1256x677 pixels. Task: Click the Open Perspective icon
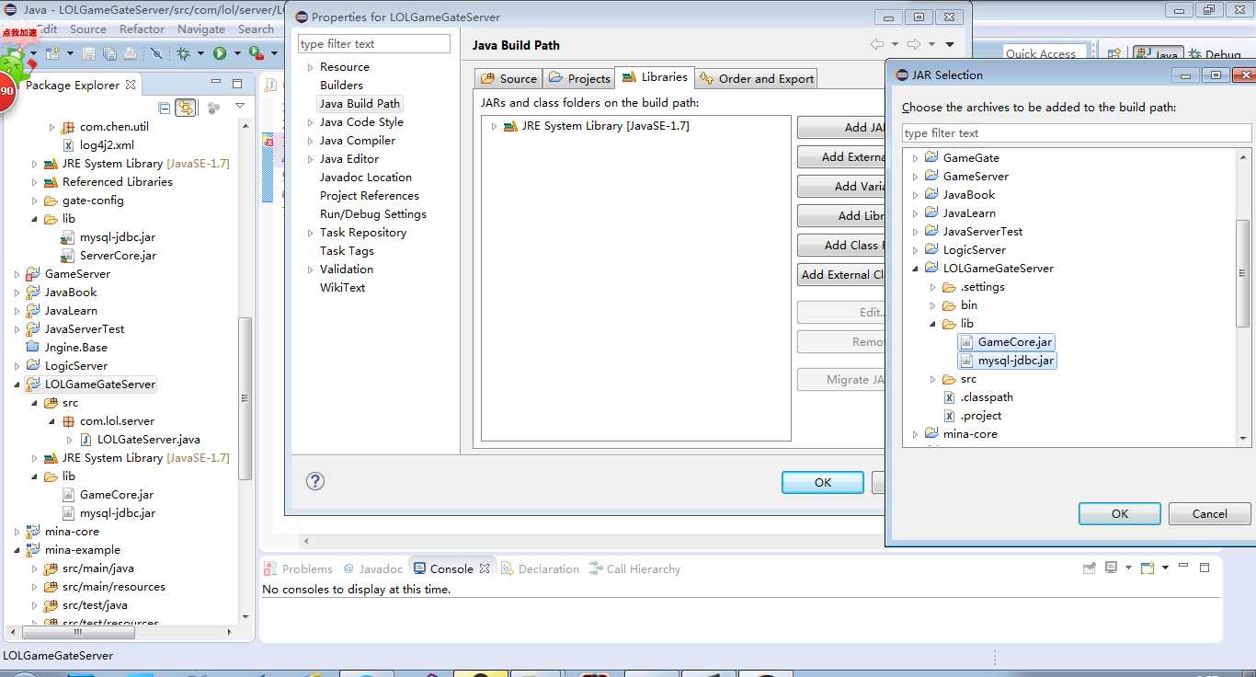pos(1113,54)
